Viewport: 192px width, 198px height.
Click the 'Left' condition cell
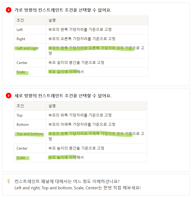coord(30,30)
